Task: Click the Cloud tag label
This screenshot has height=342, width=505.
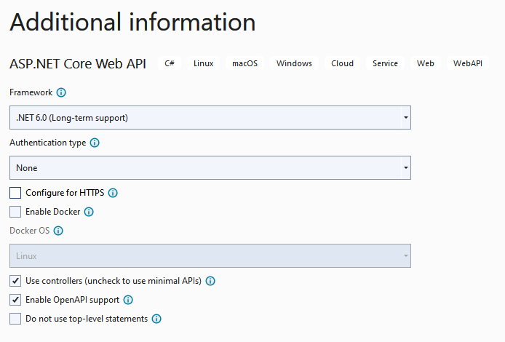Action: [x=342, y=63]
